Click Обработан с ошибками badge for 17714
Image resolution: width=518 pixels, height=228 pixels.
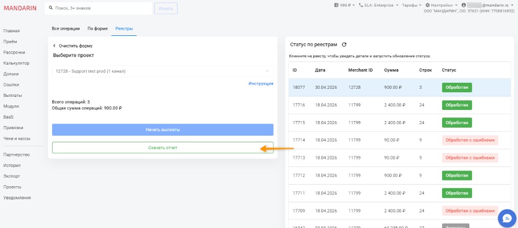click(x=470, y=140)
